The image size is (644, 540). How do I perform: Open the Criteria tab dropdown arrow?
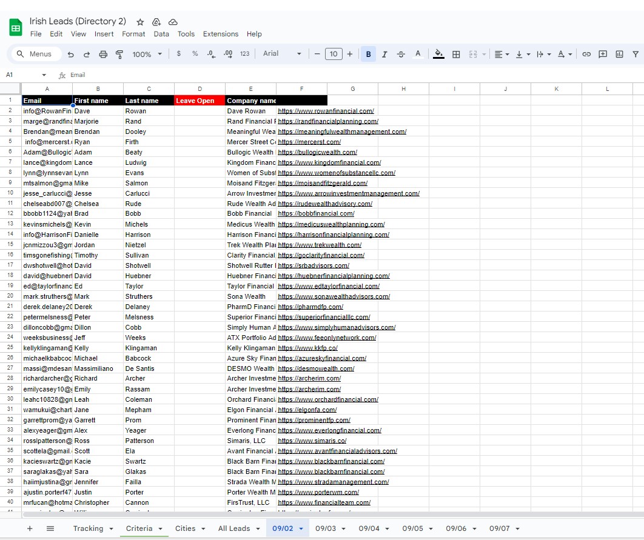point(160,529)
